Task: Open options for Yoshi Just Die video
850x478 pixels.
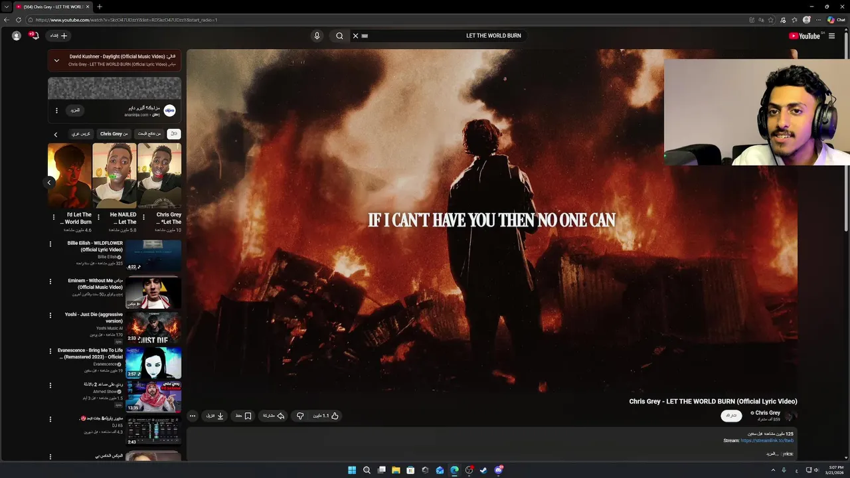Action: pyautogui.click(x=50, y=315)
